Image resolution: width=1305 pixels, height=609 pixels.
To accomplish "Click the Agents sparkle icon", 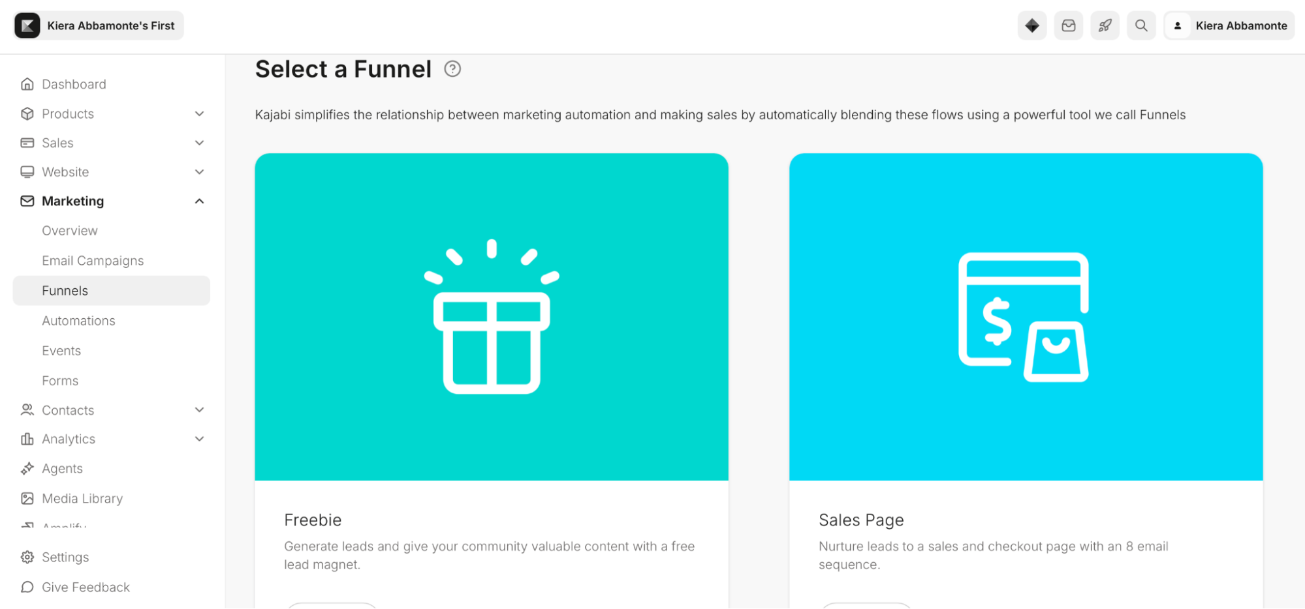I will coord(27,468).
